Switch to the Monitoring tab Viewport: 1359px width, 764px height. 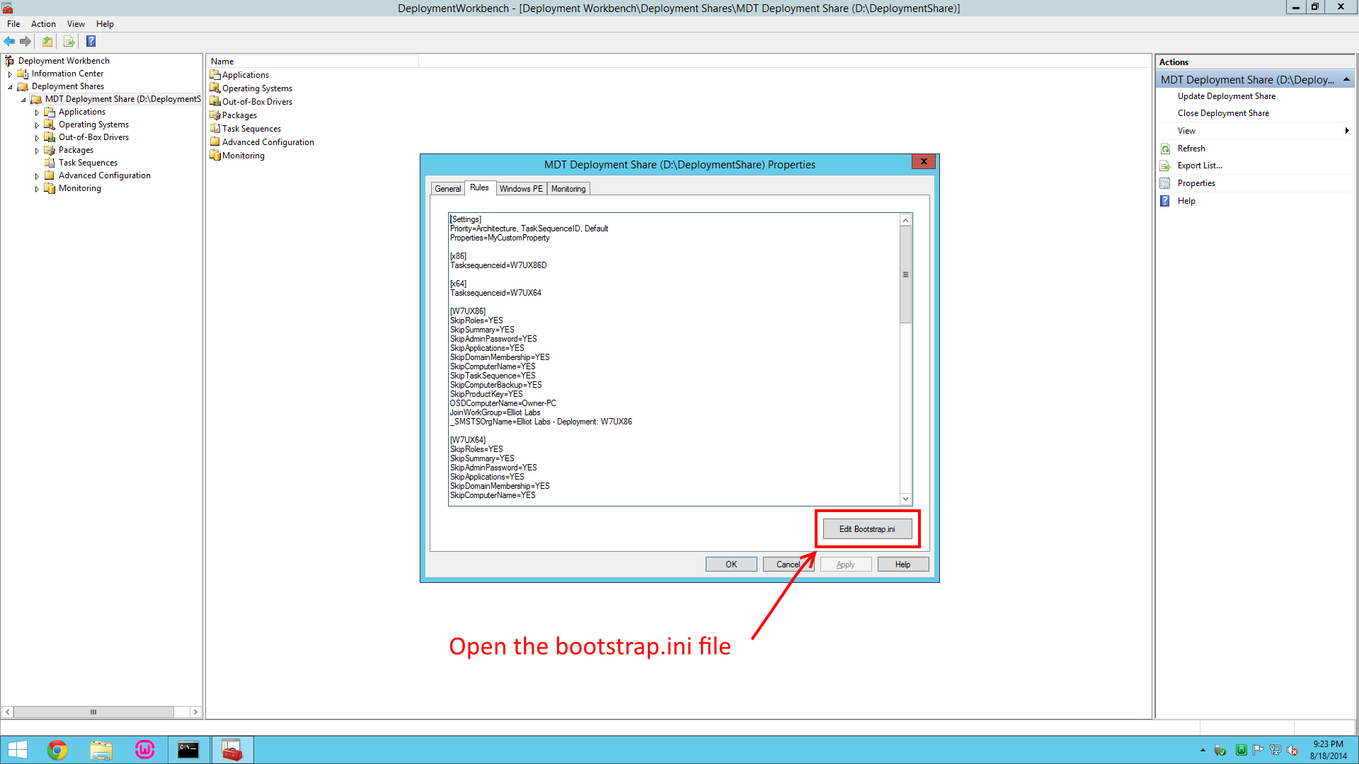point(568,189)
